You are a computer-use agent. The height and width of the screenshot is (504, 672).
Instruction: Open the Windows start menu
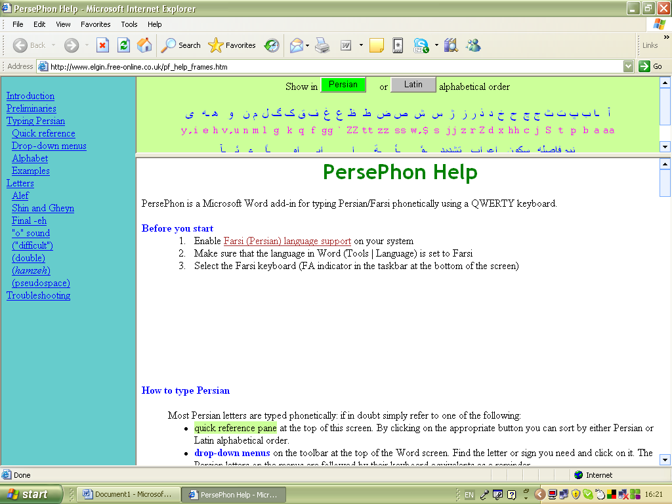30,494
